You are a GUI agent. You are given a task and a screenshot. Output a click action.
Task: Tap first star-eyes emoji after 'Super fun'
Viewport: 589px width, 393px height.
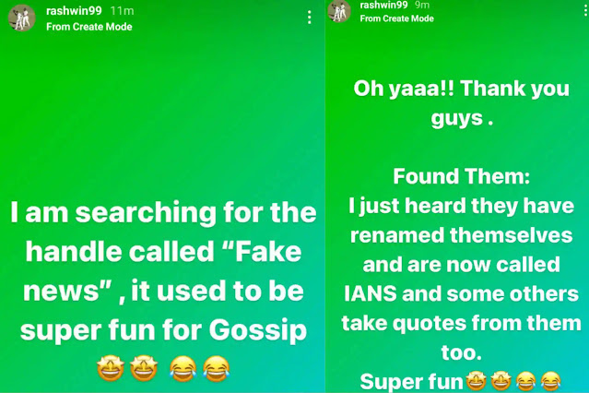point(477,381)
